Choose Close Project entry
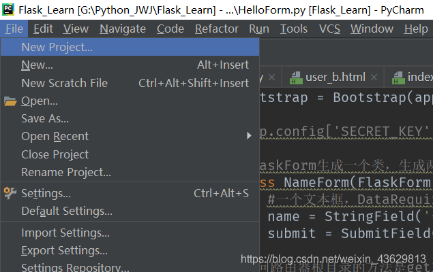Screen dimensions: 433x272 tap(130, 154)
